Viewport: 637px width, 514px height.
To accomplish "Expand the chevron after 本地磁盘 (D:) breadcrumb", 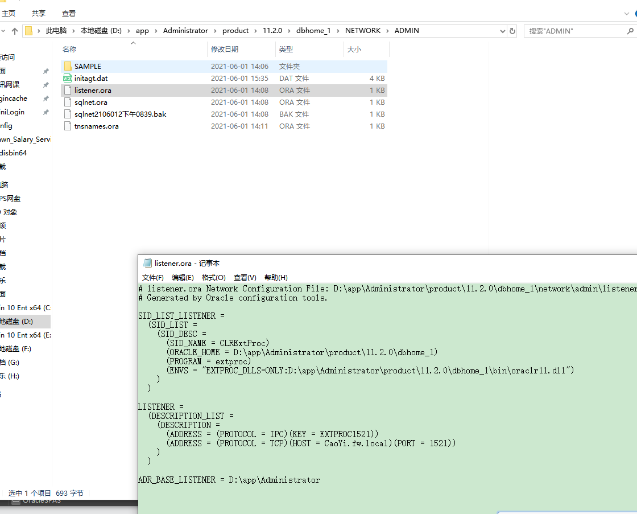I will [129, 31].
